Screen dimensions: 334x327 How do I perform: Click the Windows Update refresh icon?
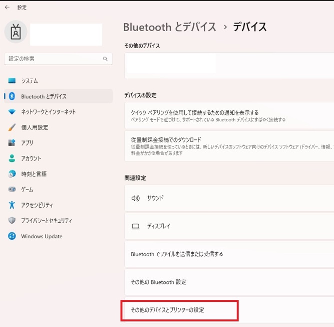click(12, 236)
